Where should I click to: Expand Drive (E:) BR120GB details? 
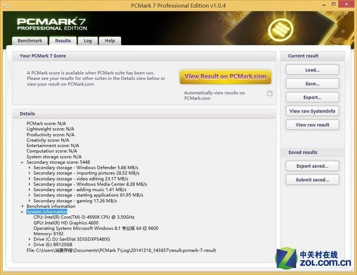[30, 245]
